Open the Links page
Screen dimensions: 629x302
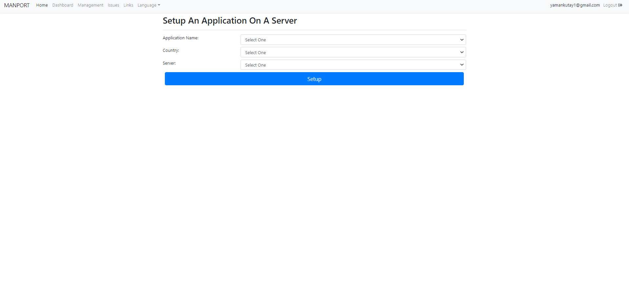pos(128,5)
